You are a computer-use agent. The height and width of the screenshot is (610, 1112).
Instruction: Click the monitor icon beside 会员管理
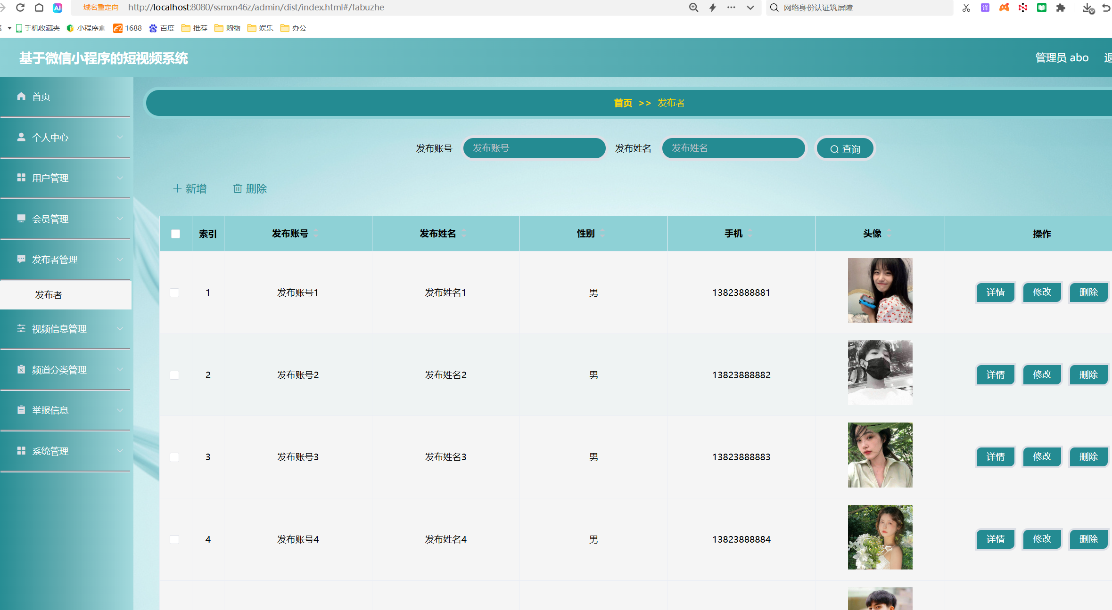(x=21, y=219)
